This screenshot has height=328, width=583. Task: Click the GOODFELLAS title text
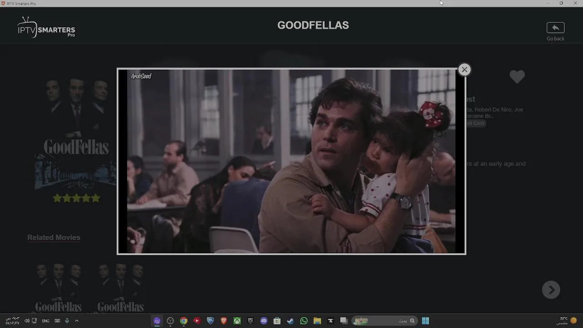click(313, 26)
